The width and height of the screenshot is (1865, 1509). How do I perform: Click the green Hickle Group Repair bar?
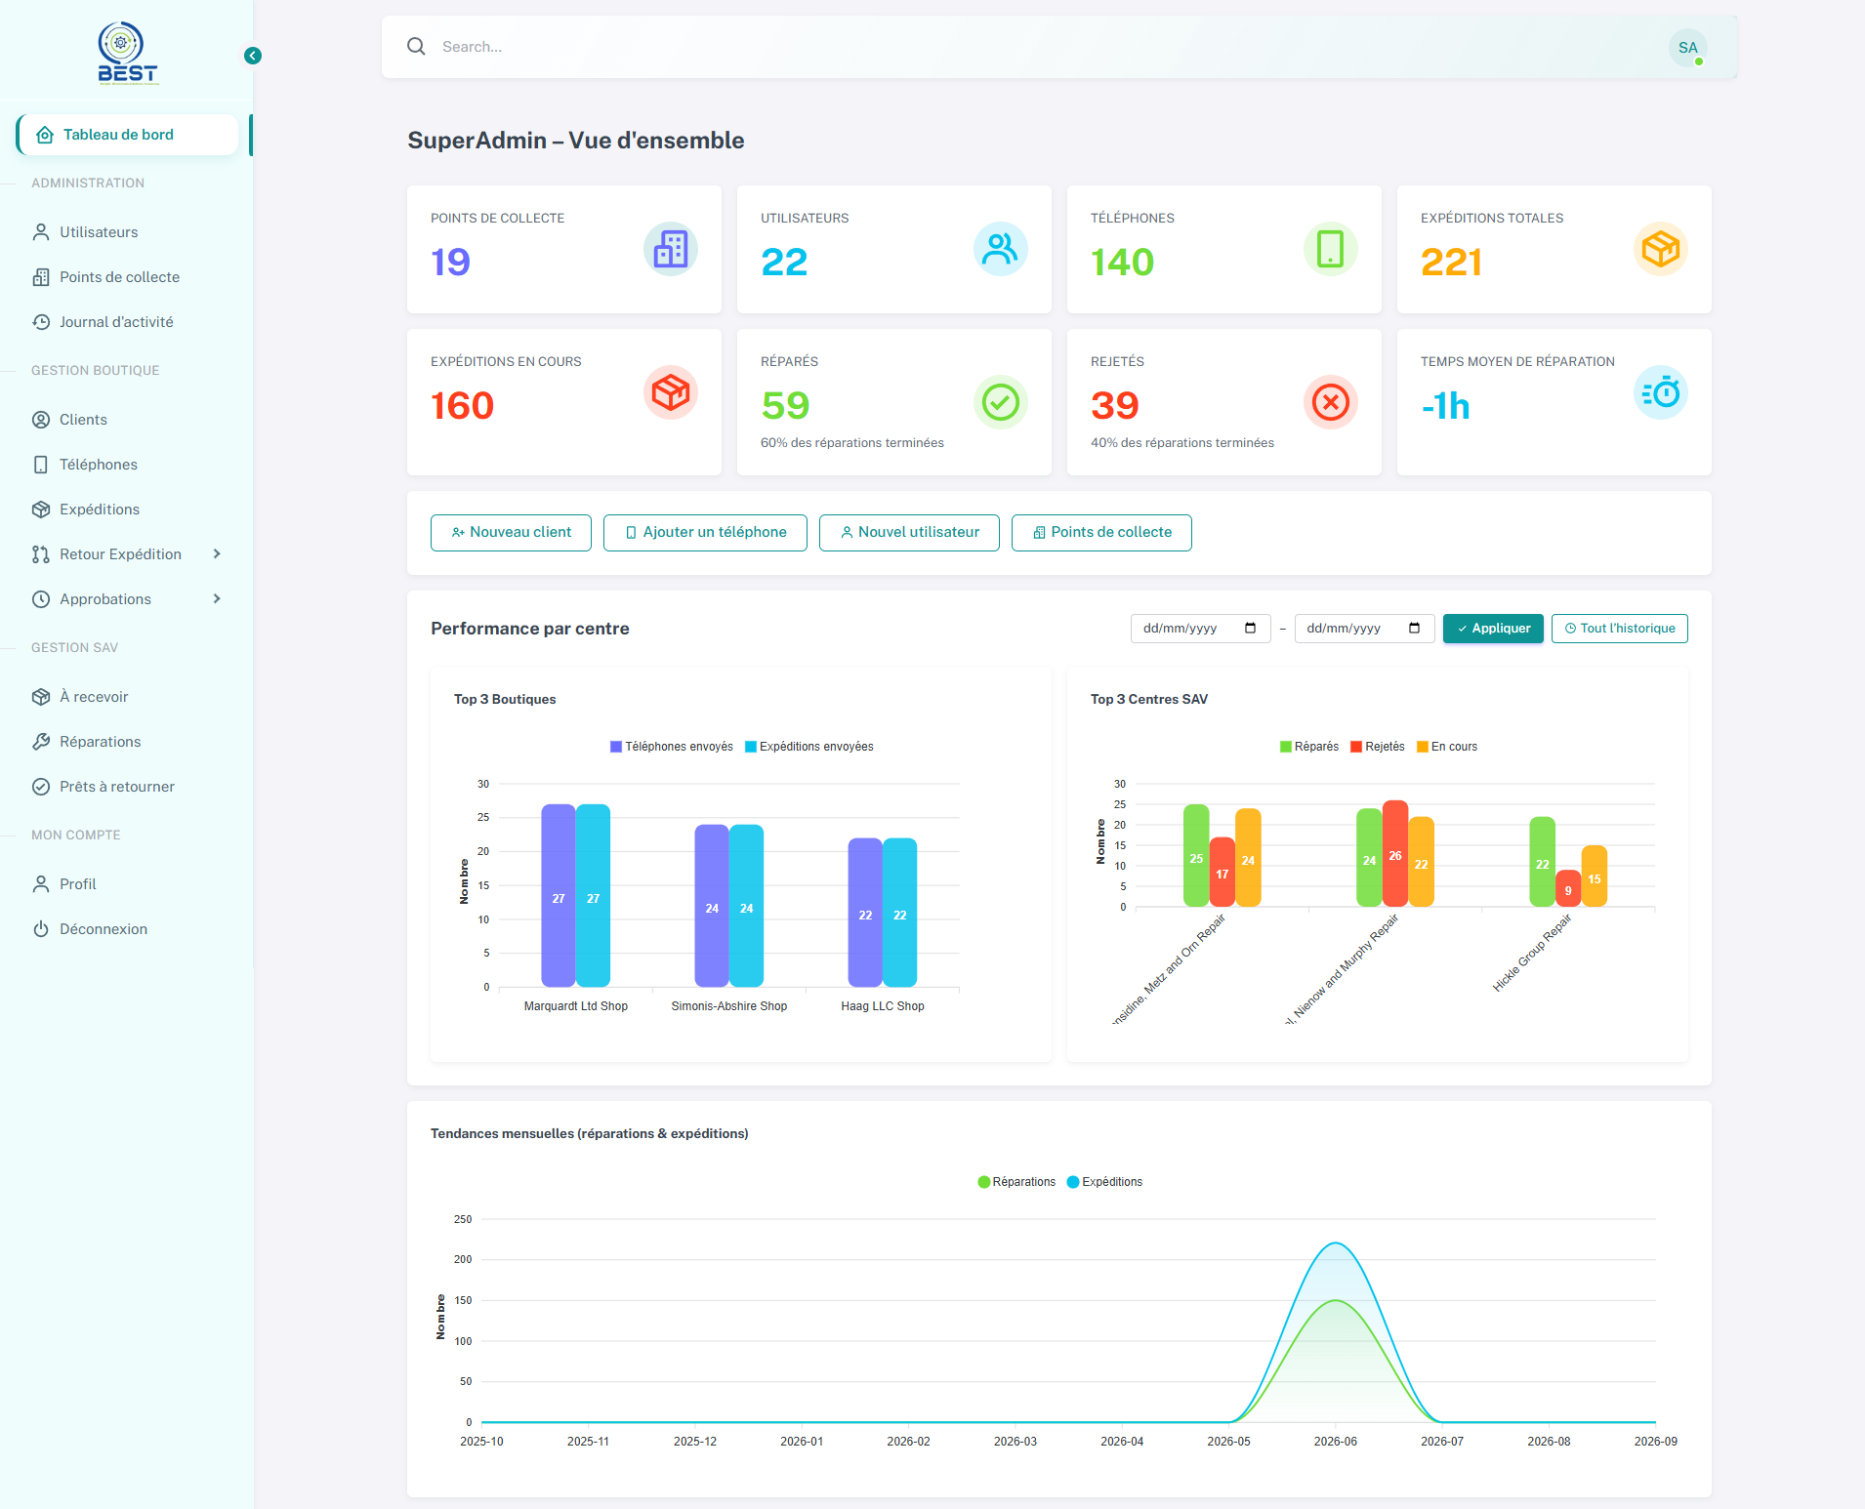[x=1543, y=862]
